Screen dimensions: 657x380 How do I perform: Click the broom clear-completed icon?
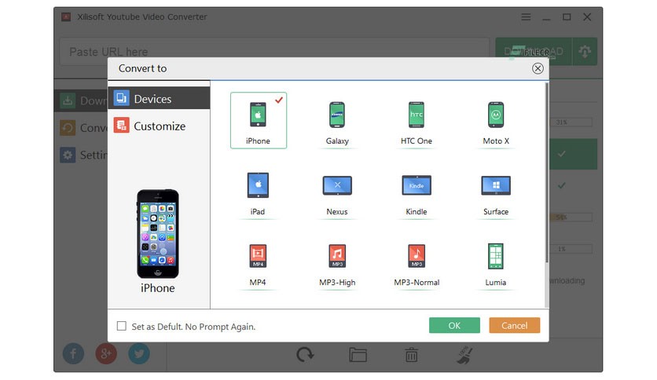[x=464, y=355]
